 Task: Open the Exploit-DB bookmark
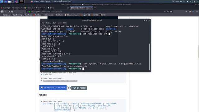tap(85, 15)
